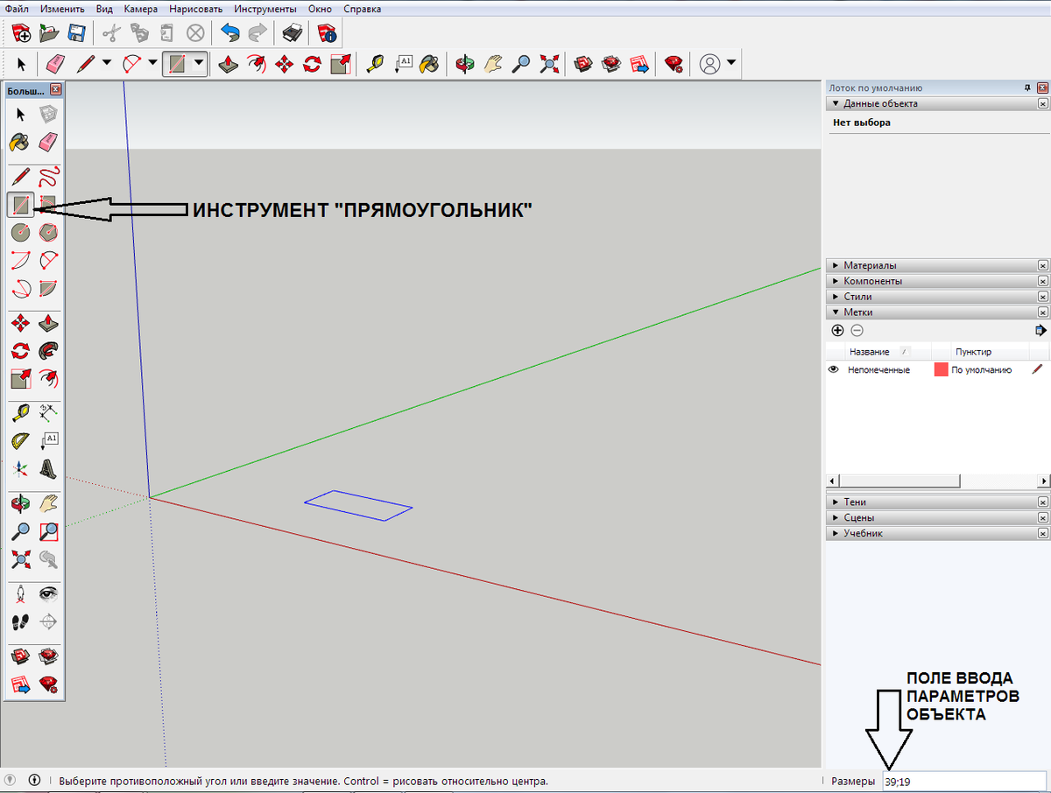Select the Freehand squiggle tool
Viewport: 1051px width, 793px height.
pos(48,175)
